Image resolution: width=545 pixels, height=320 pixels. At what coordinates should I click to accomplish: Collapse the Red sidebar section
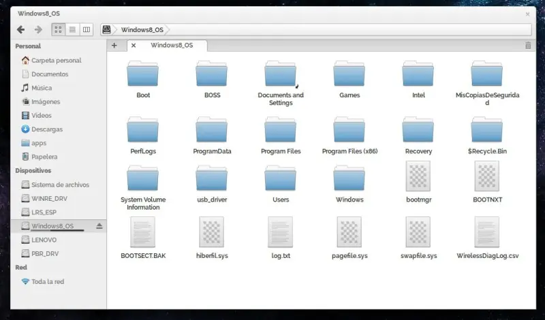point(21,267)
